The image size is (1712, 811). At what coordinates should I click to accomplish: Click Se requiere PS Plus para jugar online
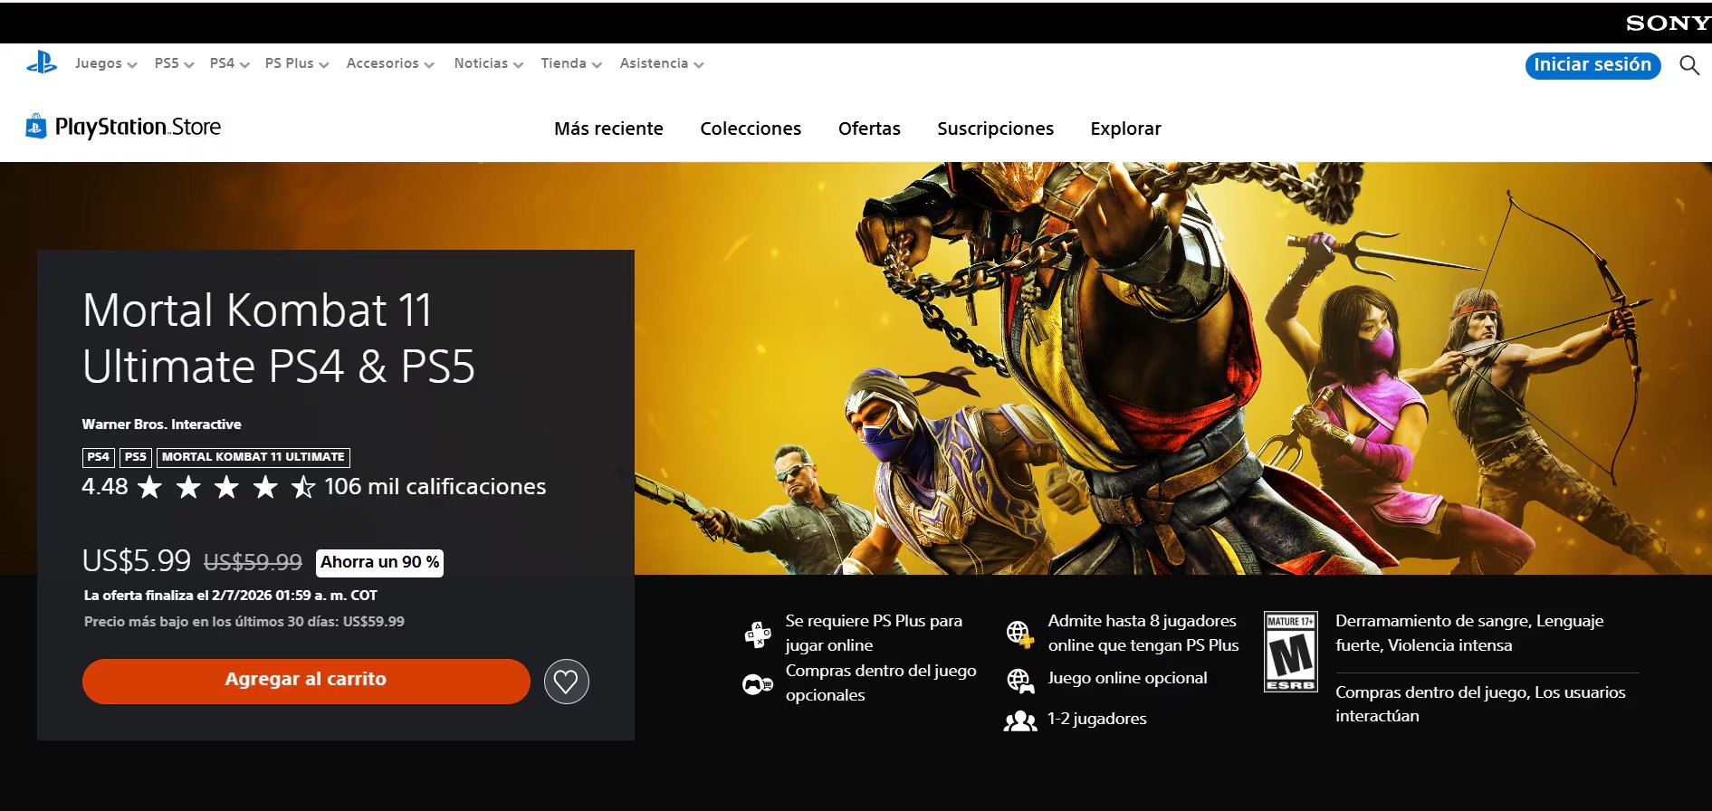pyautogui.click(x=874, y=633)
